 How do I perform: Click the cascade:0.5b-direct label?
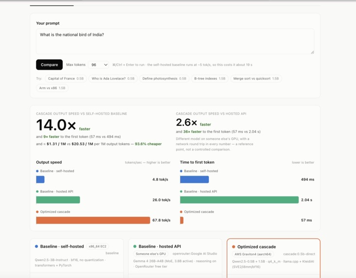[299, 254]
